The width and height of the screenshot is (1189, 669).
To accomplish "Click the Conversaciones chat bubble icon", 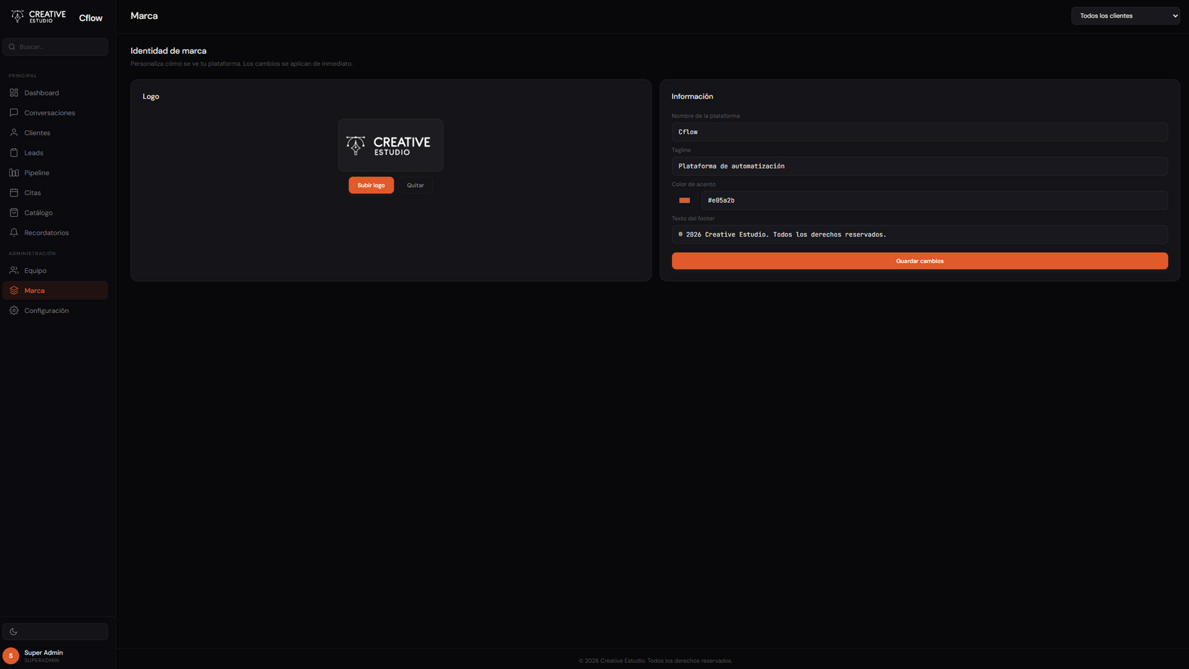I will pyautogui.click(x=14, y=113).
